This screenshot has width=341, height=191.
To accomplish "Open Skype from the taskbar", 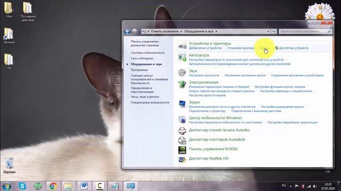I will [22, 186].
